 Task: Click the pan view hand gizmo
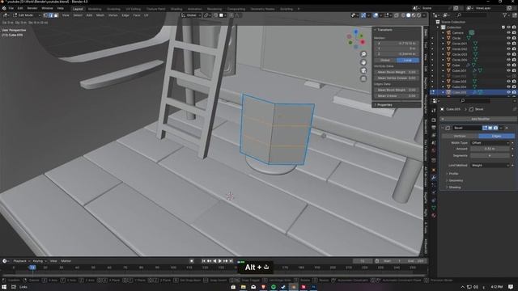coord(363,62)
